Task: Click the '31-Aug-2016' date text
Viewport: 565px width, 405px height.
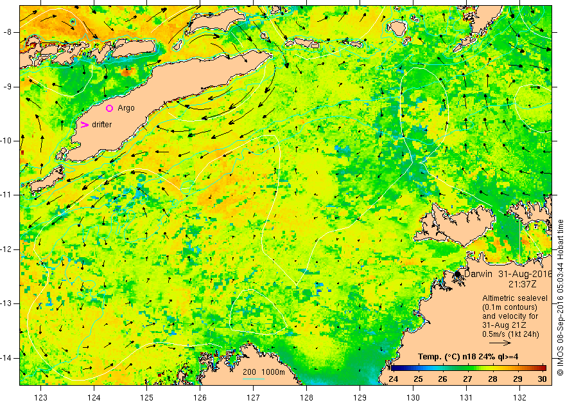Action: pos(525,274)
